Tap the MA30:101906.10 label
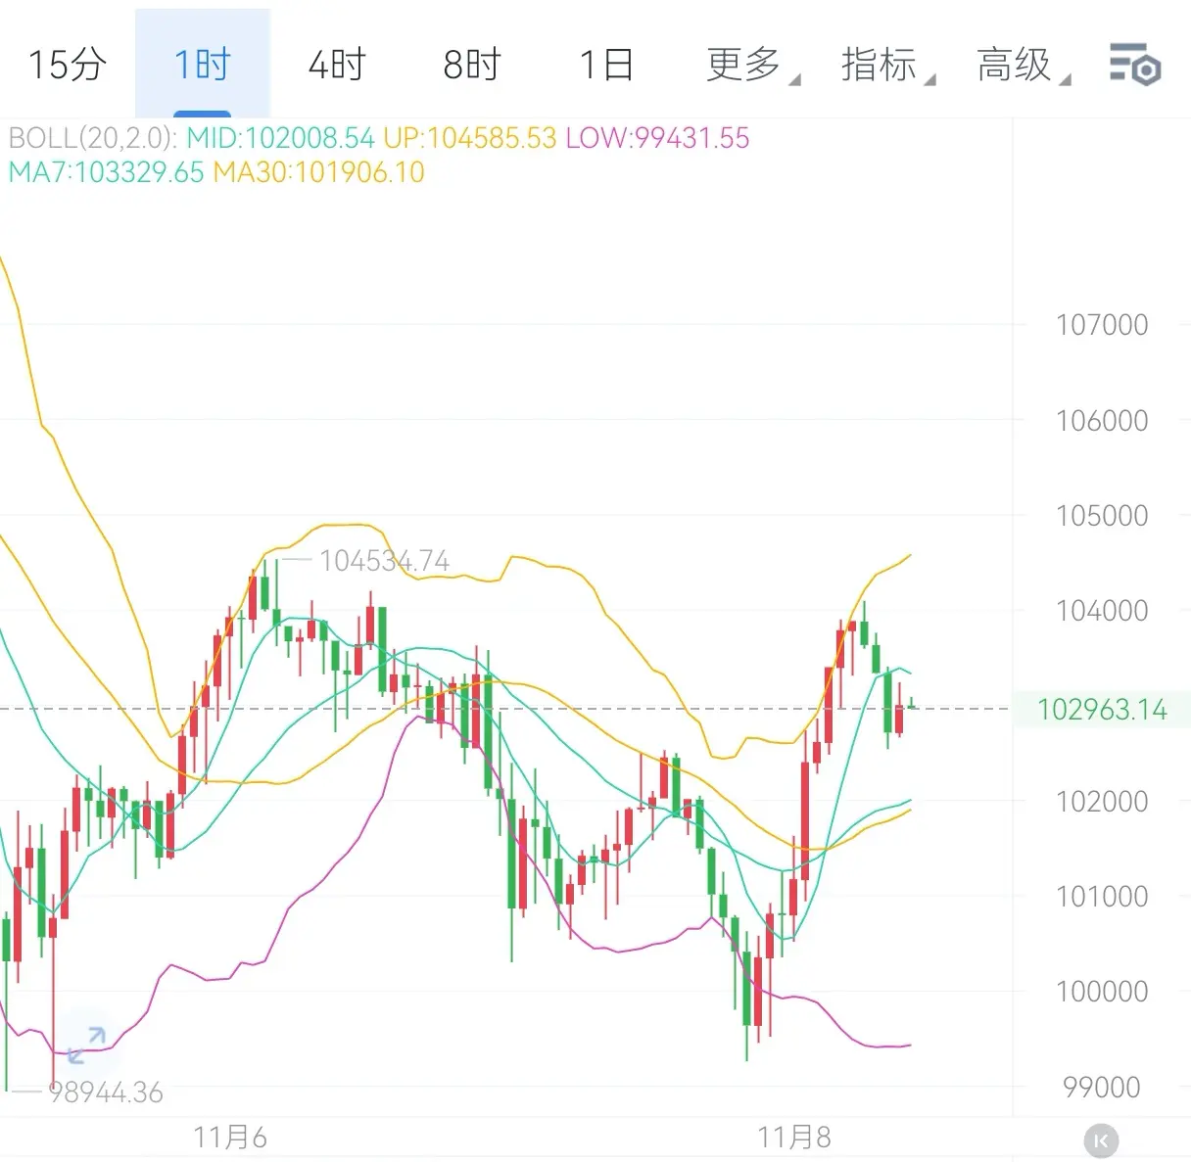Screen dimensions: 1191x1162 click(319, 172)
